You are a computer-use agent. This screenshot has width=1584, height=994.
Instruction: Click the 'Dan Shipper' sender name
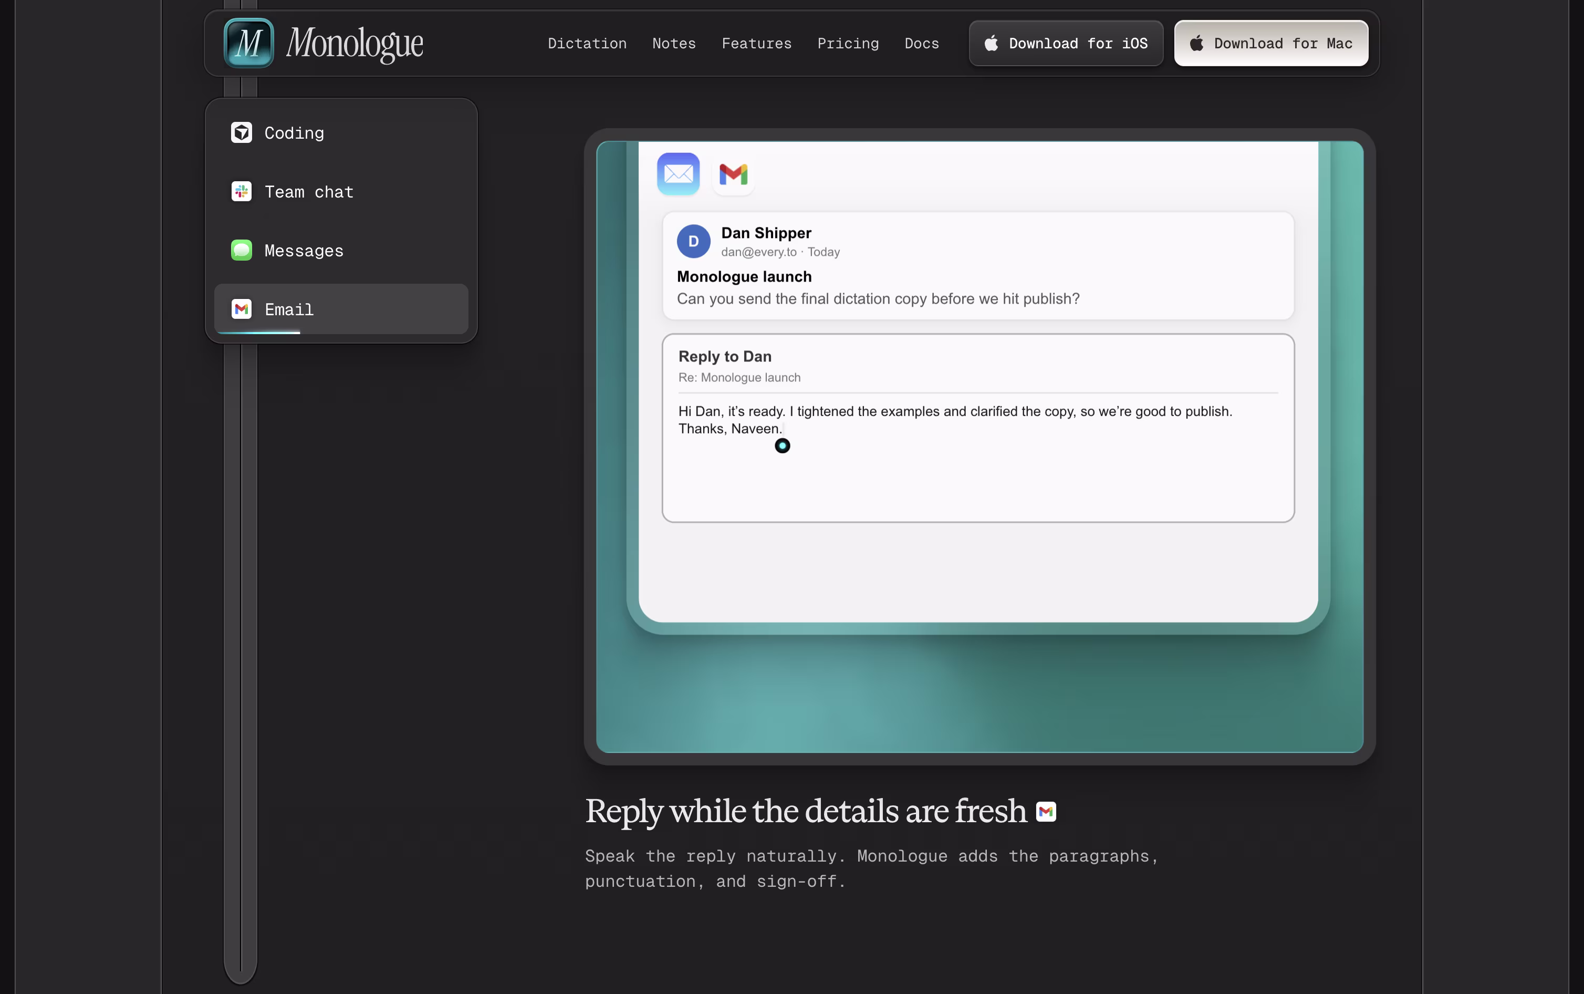click(x=766, y=233)
